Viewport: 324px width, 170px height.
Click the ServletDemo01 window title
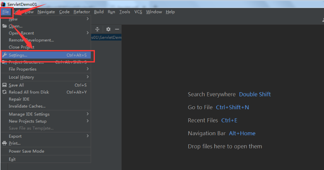tap(22, 4)
